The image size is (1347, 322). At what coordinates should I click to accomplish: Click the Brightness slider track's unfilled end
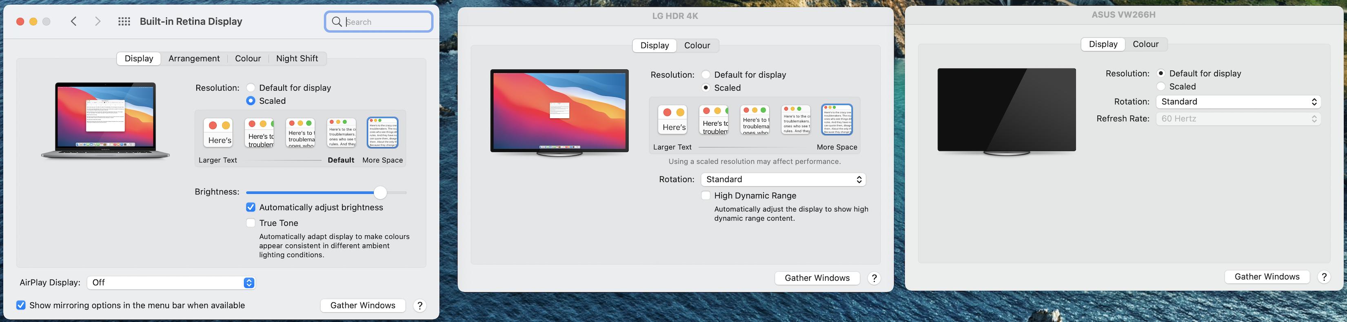[397, 192]
